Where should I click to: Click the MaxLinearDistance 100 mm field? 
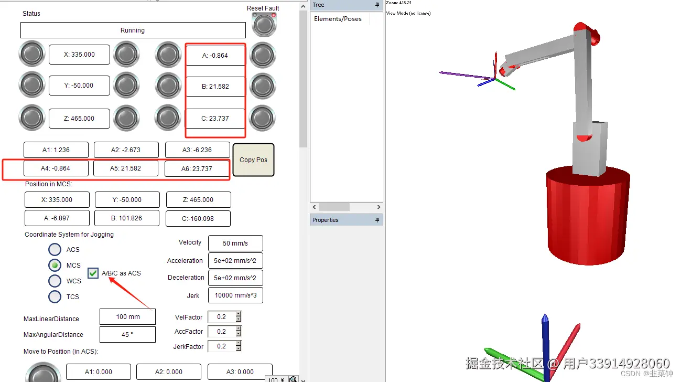click(x=127, y=317)
